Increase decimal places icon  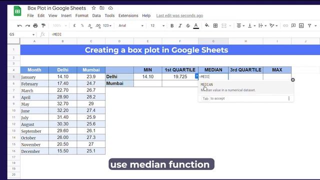tap(98, 25)
